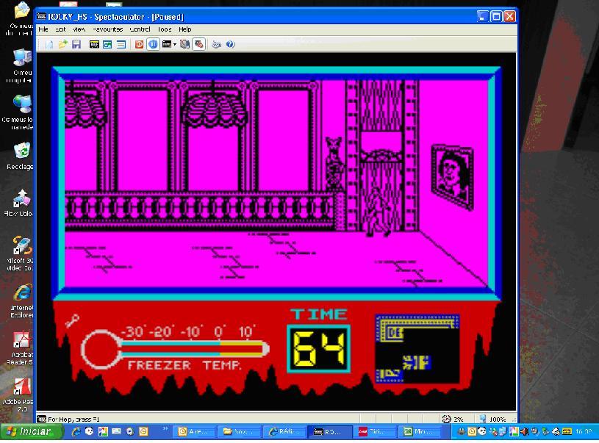Image resolution: width=599 pixels, height=443 pixels.
Task: Click the black Spectrum model icon
Action: pyautogui.click(x=167, y=44)
